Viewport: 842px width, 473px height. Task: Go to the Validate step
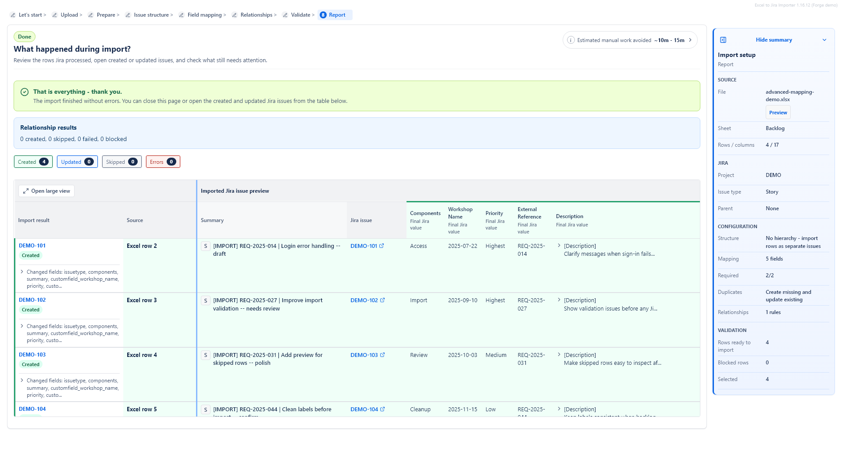[300, 15]
